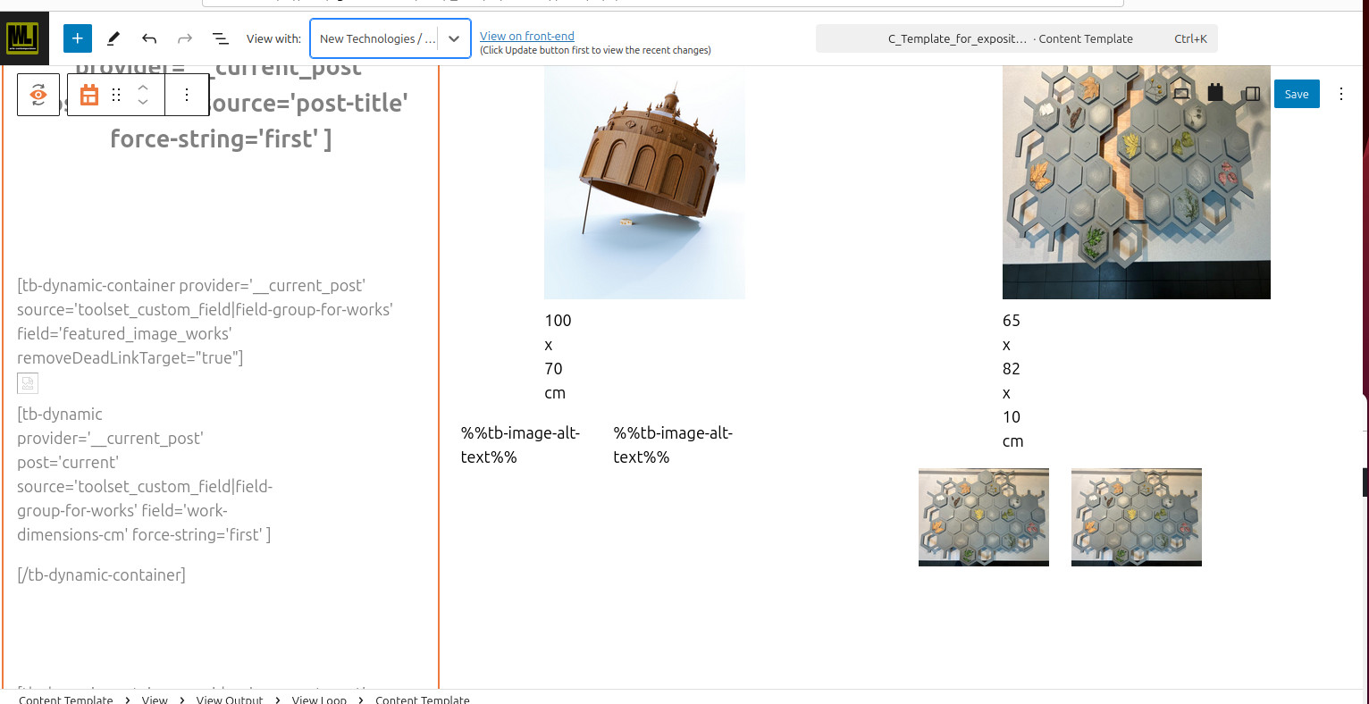
Task: Open block toolbar options three-dots menu
Action: point(187,95)
